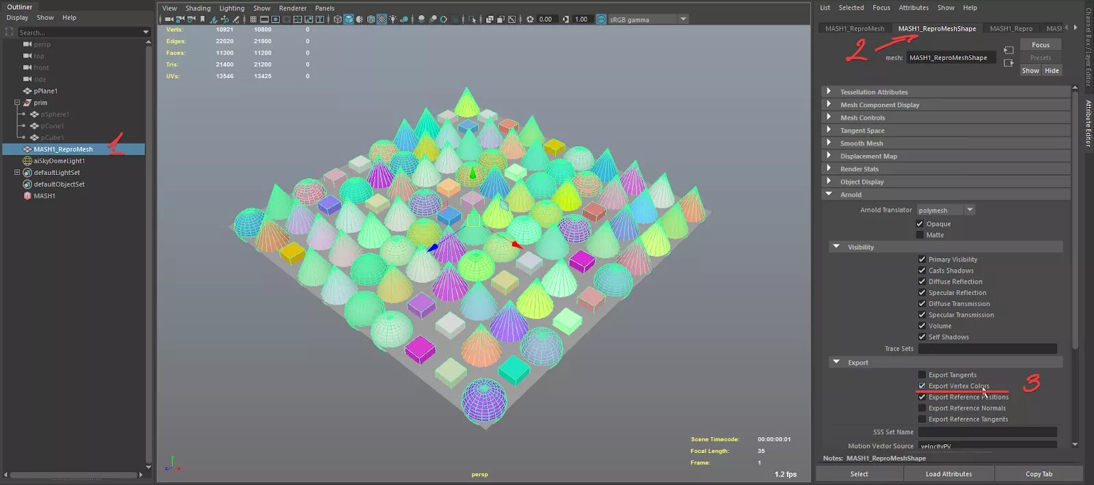Switch to wireframe display cube icon
Viewport: 1094px width, 485px height.
click(337, 19)
